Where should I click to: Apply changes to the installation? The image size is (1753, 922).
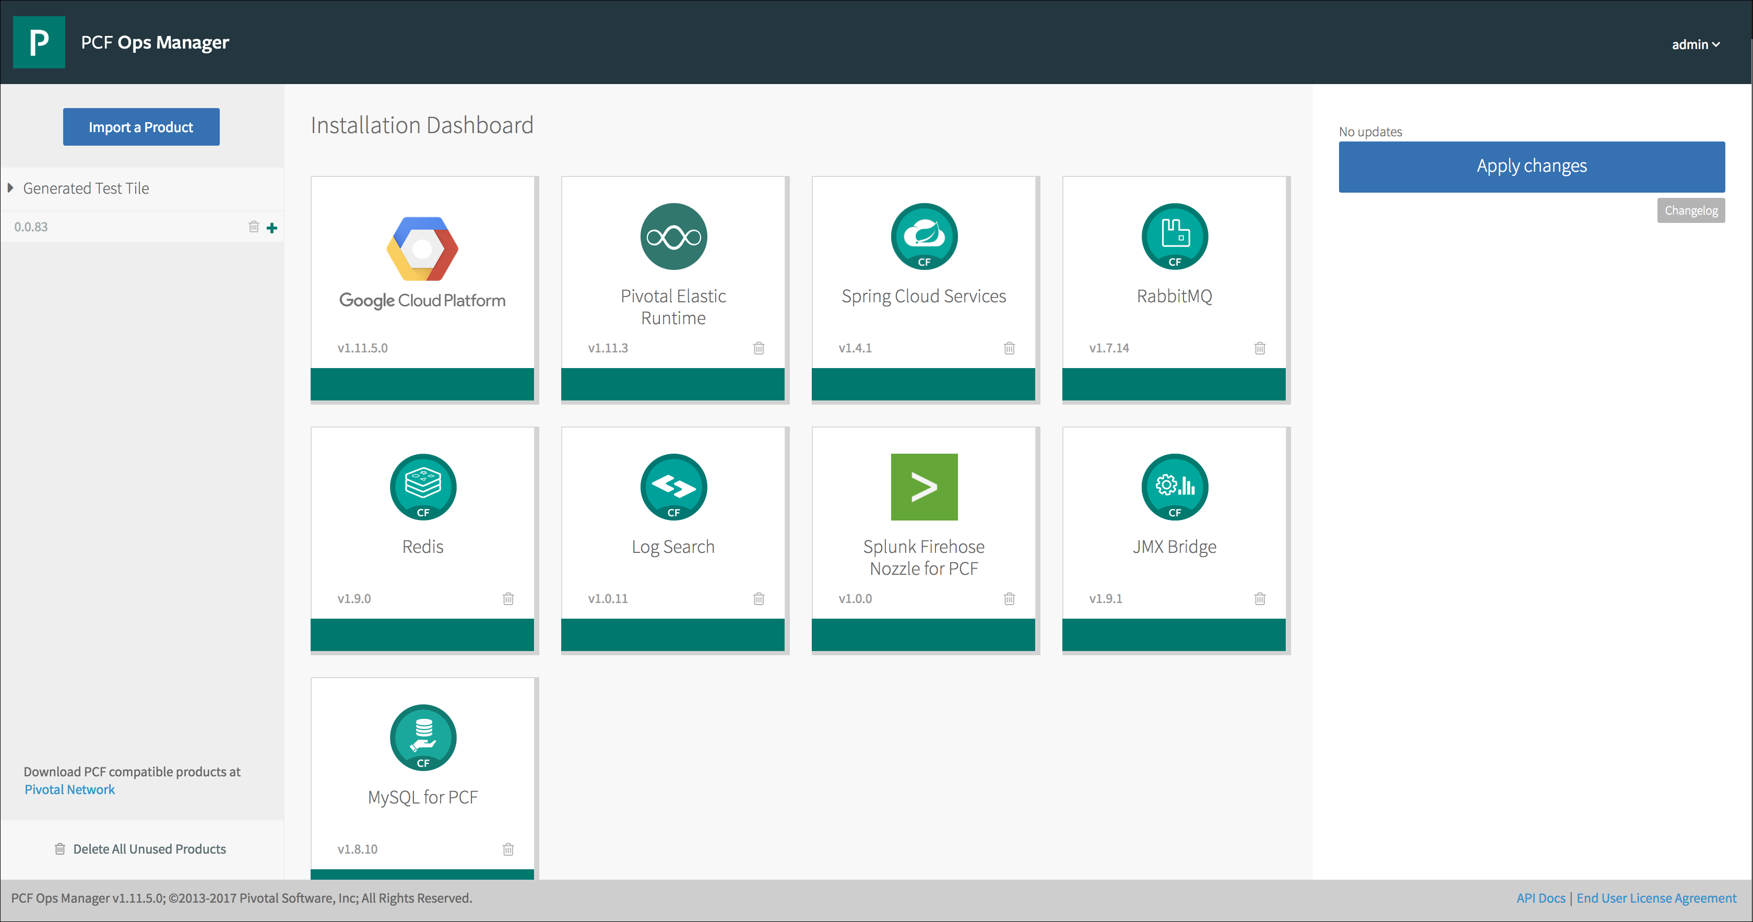click(x=1531, y=166)
